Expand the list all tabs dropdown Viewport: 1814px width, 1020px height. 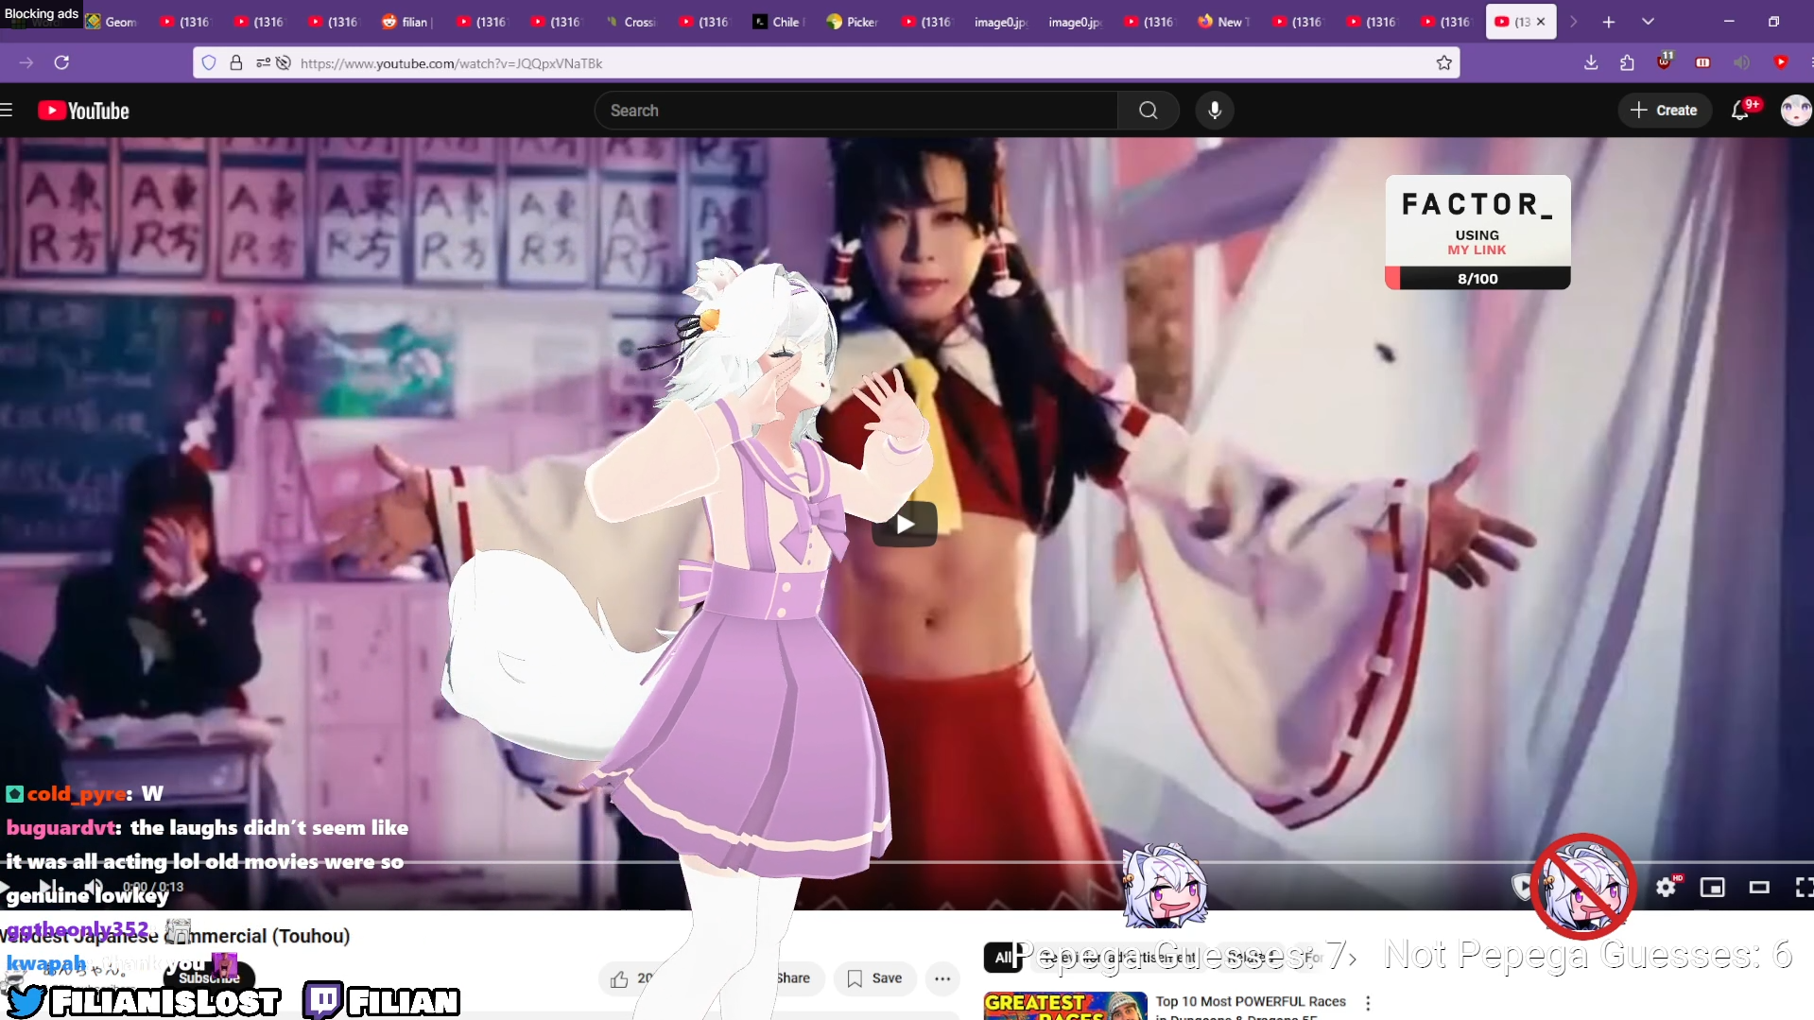pyautogui.click(x=1648, y=22)
